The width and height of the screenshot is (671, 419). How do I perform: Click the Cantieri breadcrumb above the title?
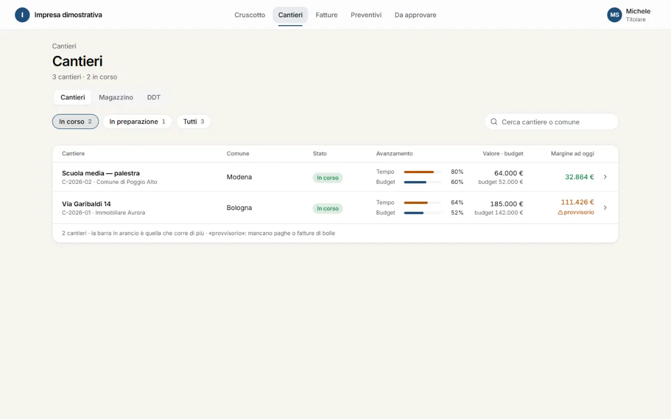[64, 46]
